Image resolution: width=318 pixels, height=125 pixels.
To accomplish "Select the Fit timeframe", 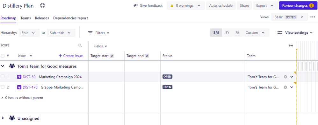I will coord(237,33).
